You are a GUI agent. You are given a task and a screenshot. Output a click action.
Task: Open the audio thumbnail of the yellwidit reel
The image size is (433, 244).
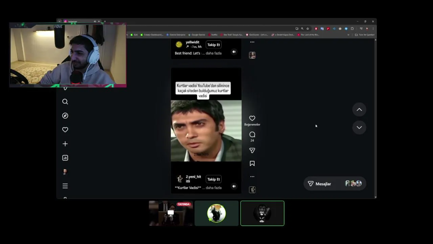click(252, 55)
